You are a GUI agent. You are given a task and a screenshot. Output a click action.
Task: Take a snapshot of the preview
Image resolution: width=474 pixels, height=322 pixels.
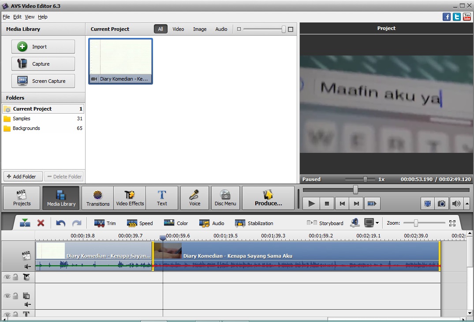point(441,204)
